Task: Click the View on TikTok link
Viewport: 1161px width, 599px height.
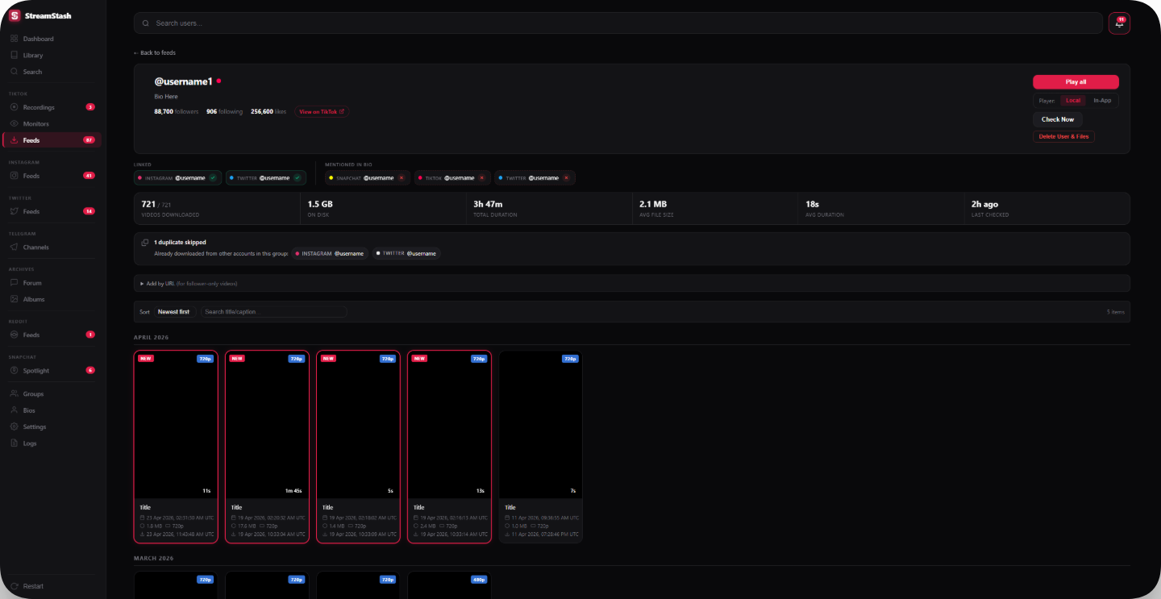Action: [x=321, y=112]
